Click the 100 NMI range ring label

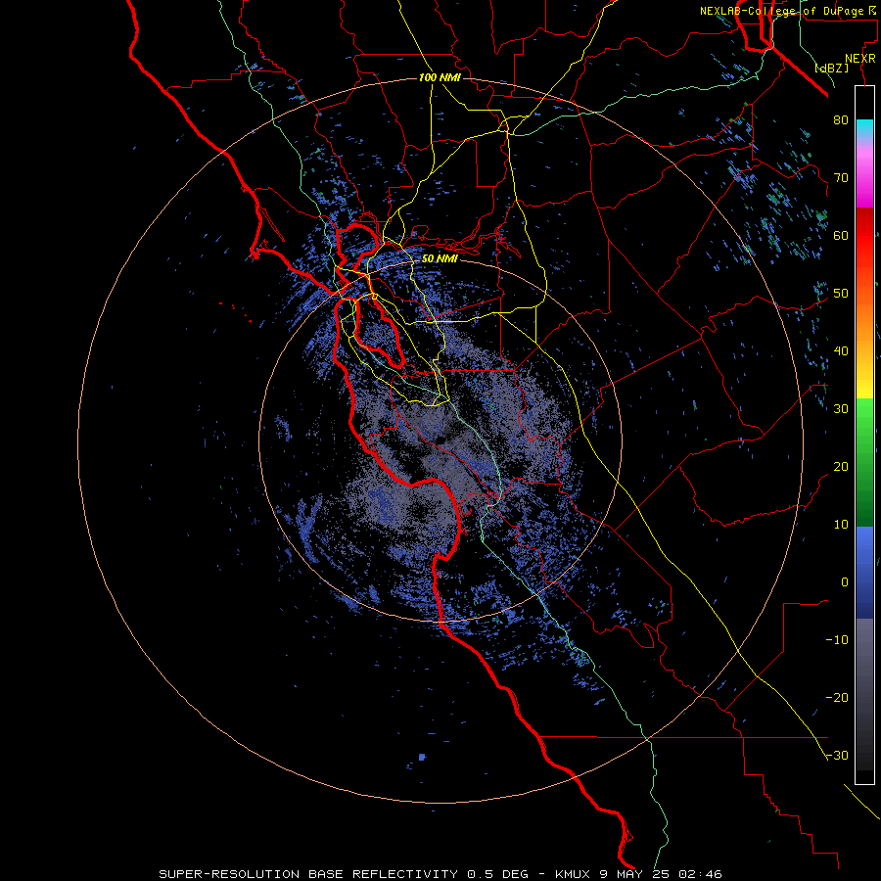[440, 77]
